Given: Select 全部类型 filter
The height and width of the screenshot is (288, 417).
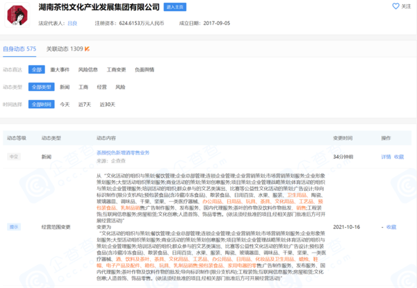Looking at the screenshot, I should pyautogui.click(x=42, y=87).
